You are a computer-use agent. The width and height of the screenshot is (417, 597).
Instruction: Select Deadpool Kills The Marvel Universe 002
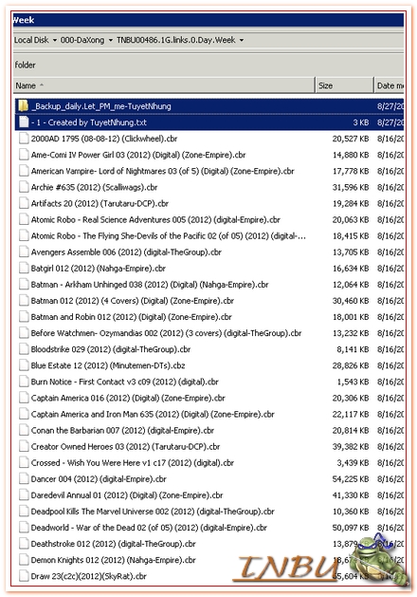(153, 512)
